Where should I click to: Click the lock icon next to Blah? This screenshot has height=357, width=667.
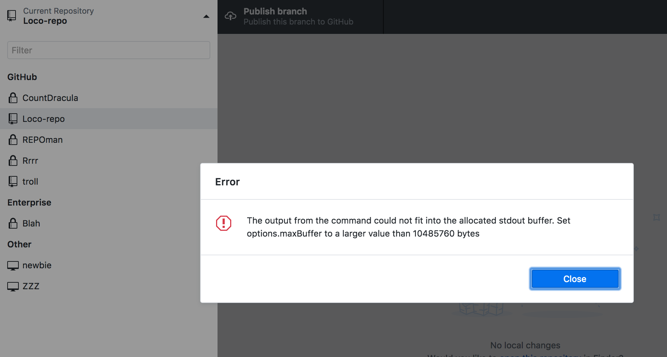pyautogui.click(x=13, y=223)
